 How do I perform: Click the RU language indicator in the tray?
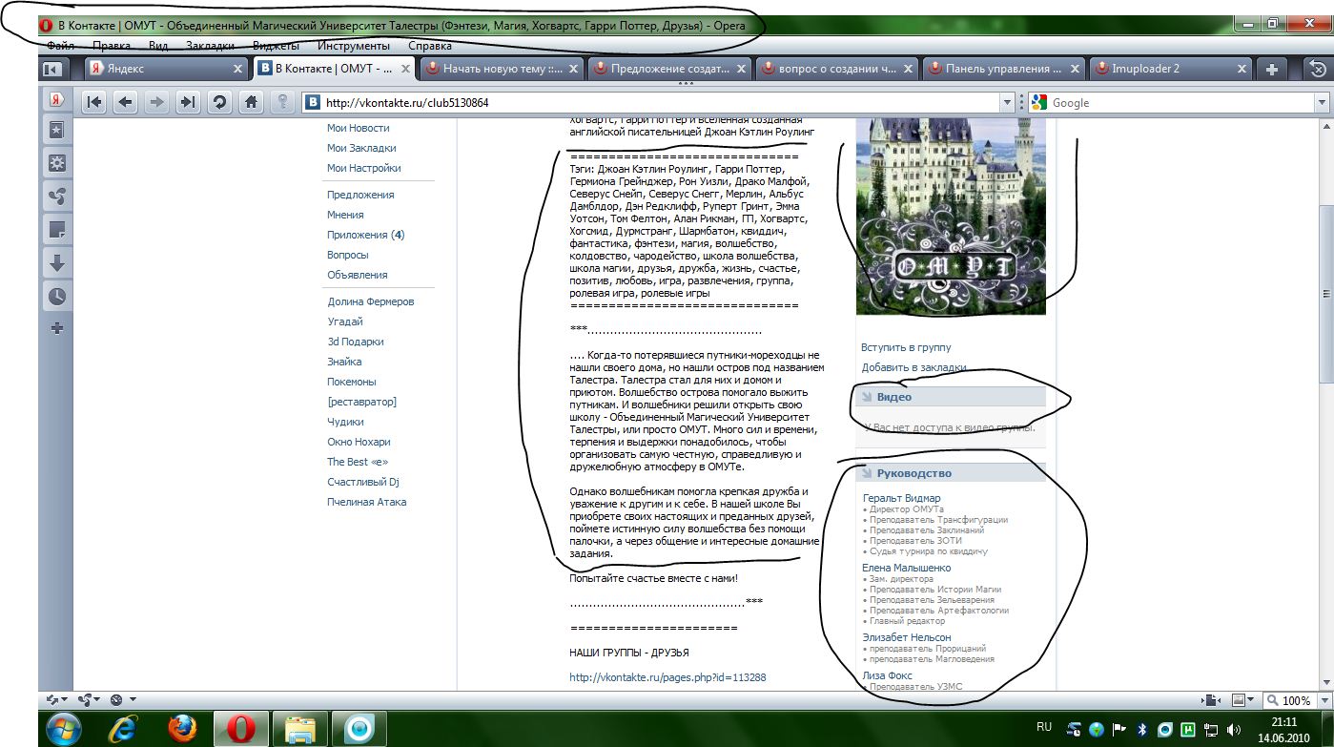(1044, 727)
